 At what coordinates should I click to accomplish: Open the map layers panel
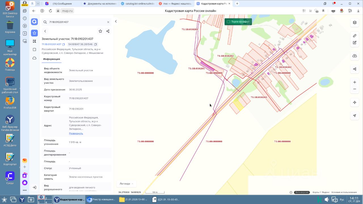[354, 23]
